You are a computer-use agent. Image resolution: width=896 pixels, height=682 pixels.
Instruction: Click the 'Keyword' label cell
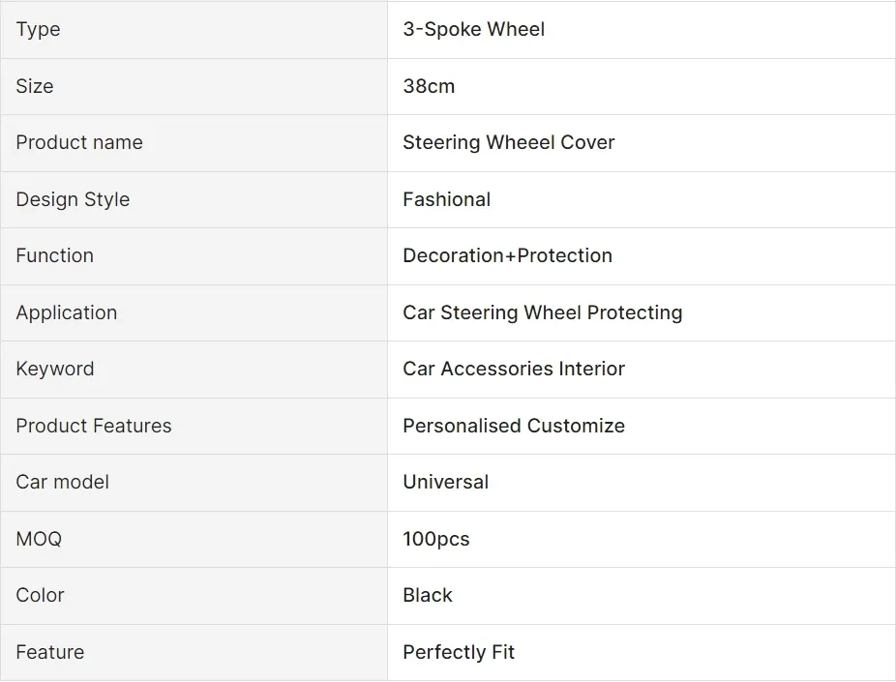[x=55, y=369]
